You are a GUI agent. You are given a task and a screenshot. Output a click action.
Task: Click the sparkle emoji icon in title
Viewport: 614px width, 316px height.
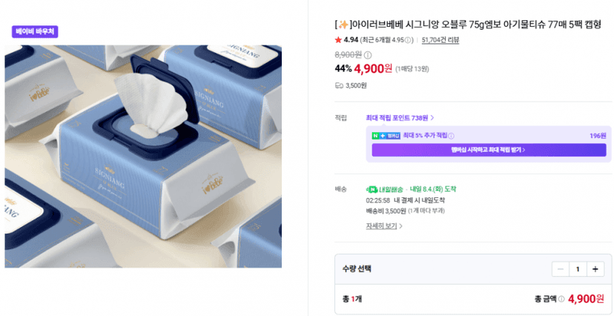[x=343, y=24]
